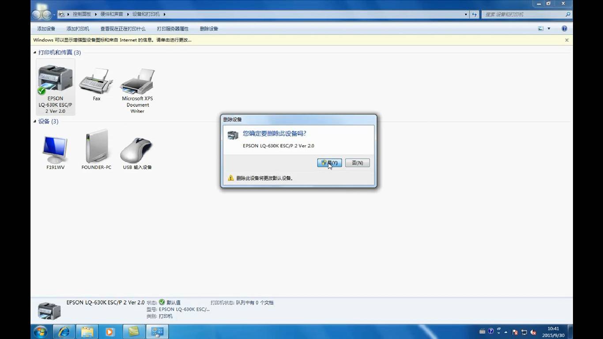
Task: Open the Windows Start orb
Action: (40, 331)
